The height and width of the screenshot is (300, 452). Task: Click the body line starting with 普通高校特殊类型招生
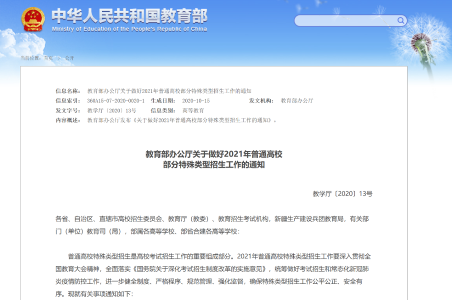click(219, 257)
